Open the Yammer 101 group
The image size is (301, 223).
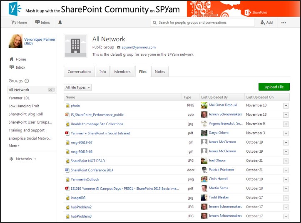click(x=19, y=98)
